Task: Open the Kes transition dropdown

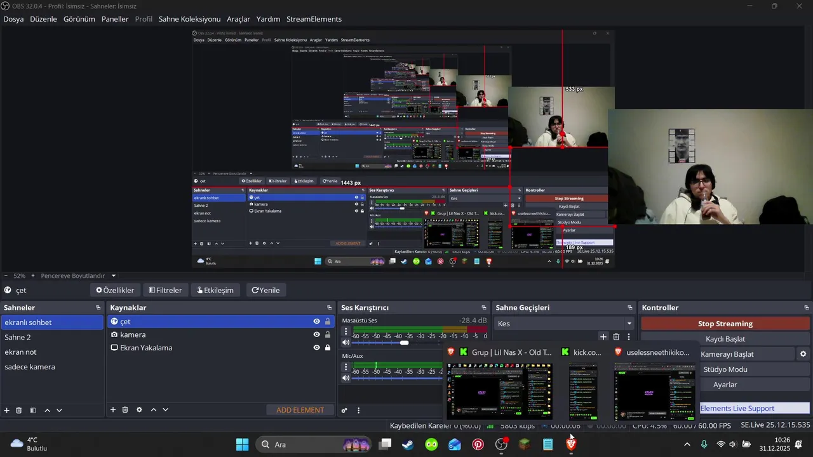Action: [564, 324]
